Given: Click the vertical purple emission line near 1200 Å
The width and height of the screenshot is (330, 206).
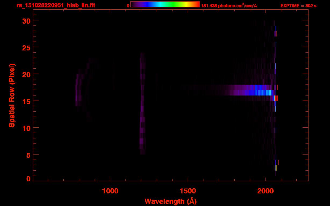Looking at the screenshot, I should point(142,104).
